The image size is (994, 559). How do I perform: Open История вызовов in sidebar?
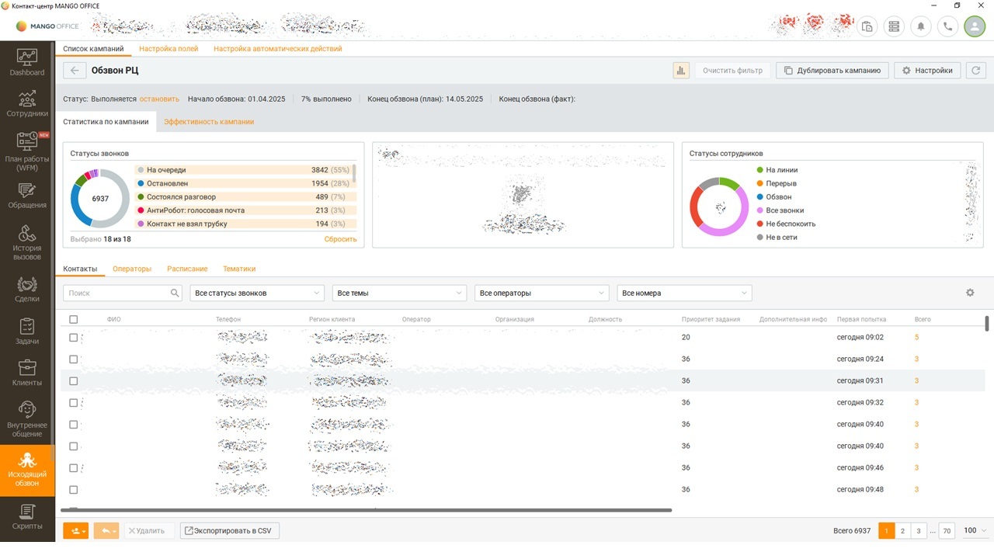[27, 242]
